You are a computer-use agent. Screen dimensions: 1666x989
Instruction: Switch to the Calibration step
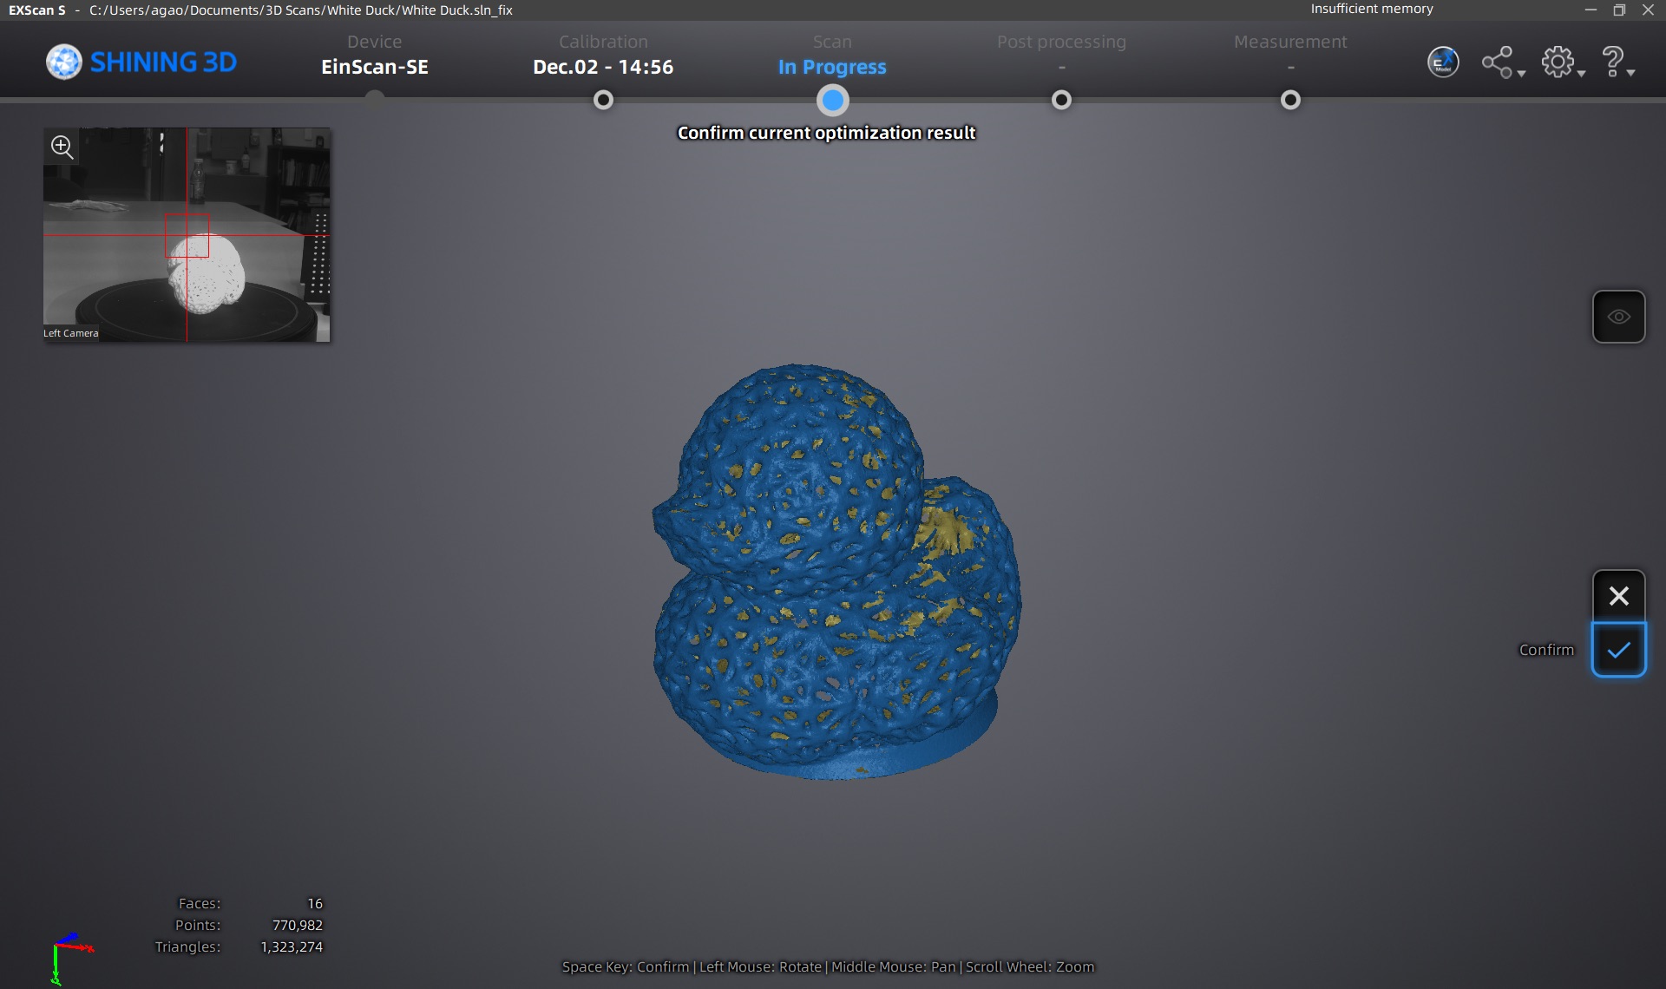(x=603, y=101)
